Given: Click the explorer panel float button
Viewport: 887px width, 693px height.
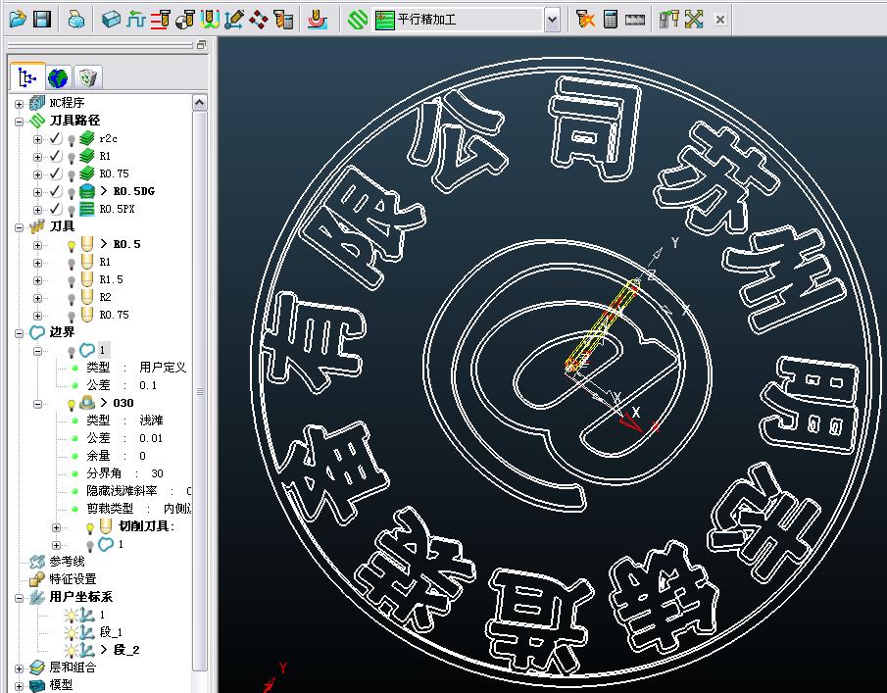Looking at the screenshot, I should pyautogui.click(x=201, y=45).
